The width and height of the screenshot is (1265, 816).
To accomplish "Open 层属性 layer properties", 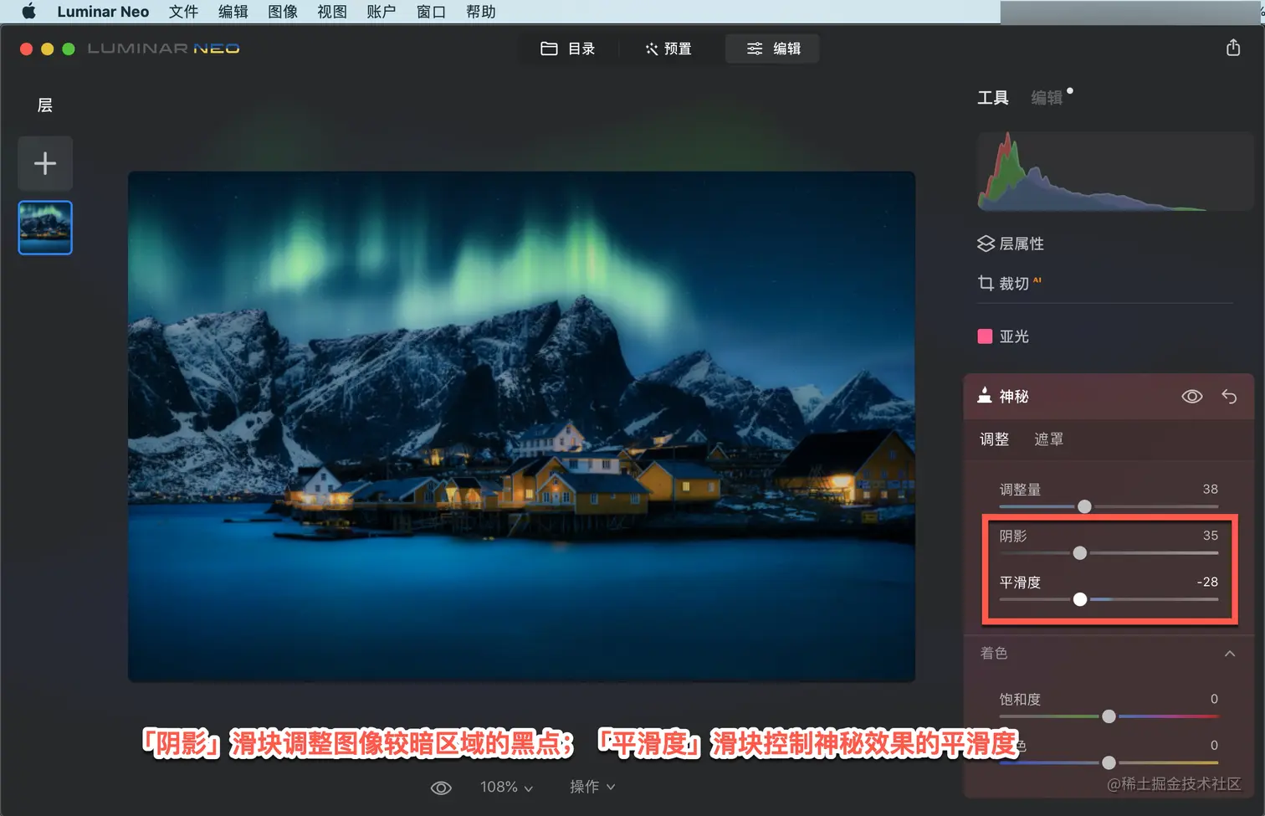I will click(1011, 244).
